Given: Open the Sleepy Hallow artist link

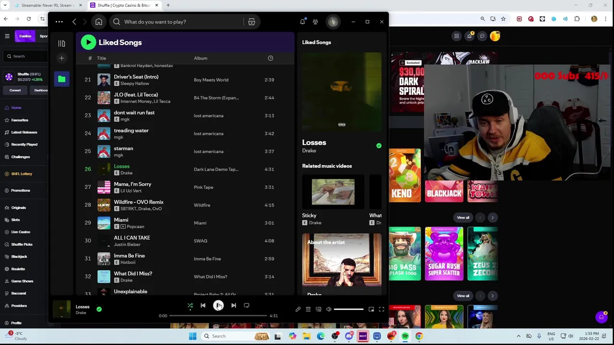Looking at the screenshot, I should [135, 83].
